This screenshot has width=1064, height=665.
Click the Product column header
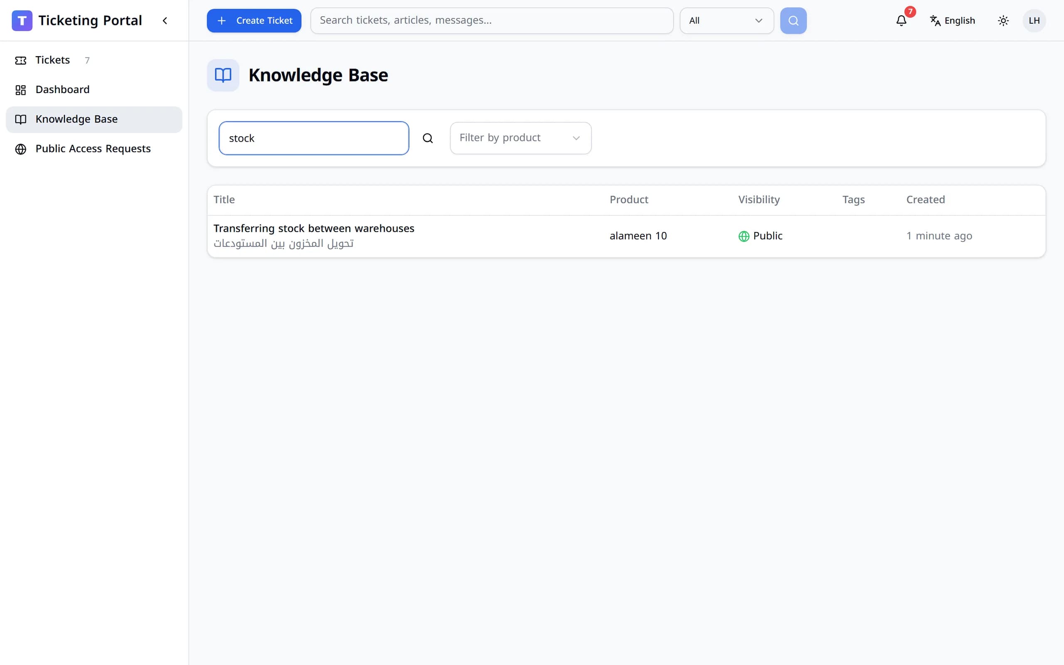[x=629, y=199]
